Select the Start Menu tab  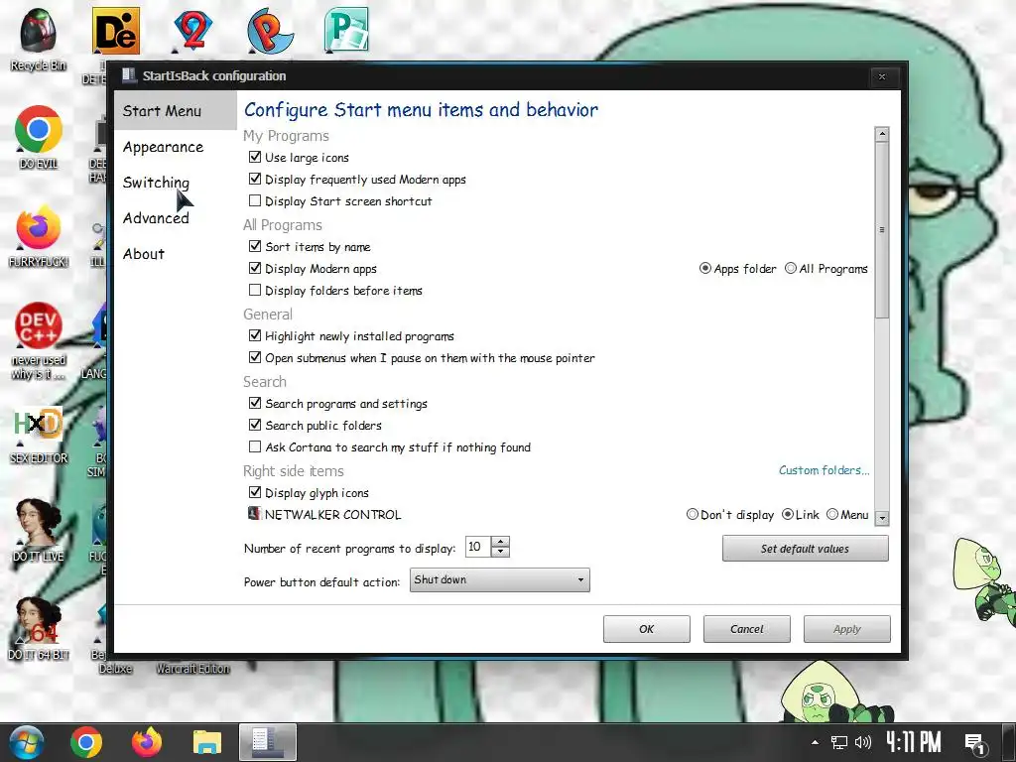(176, 111)
